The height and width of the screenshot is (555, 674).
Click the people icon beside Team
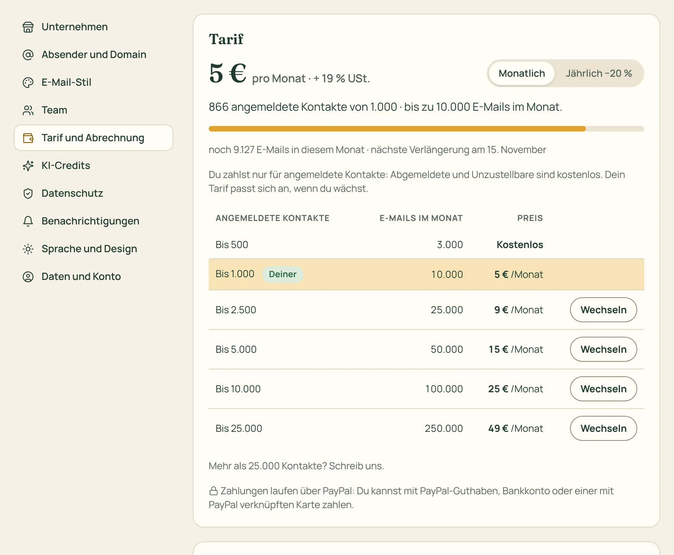[x=28, y=110]
